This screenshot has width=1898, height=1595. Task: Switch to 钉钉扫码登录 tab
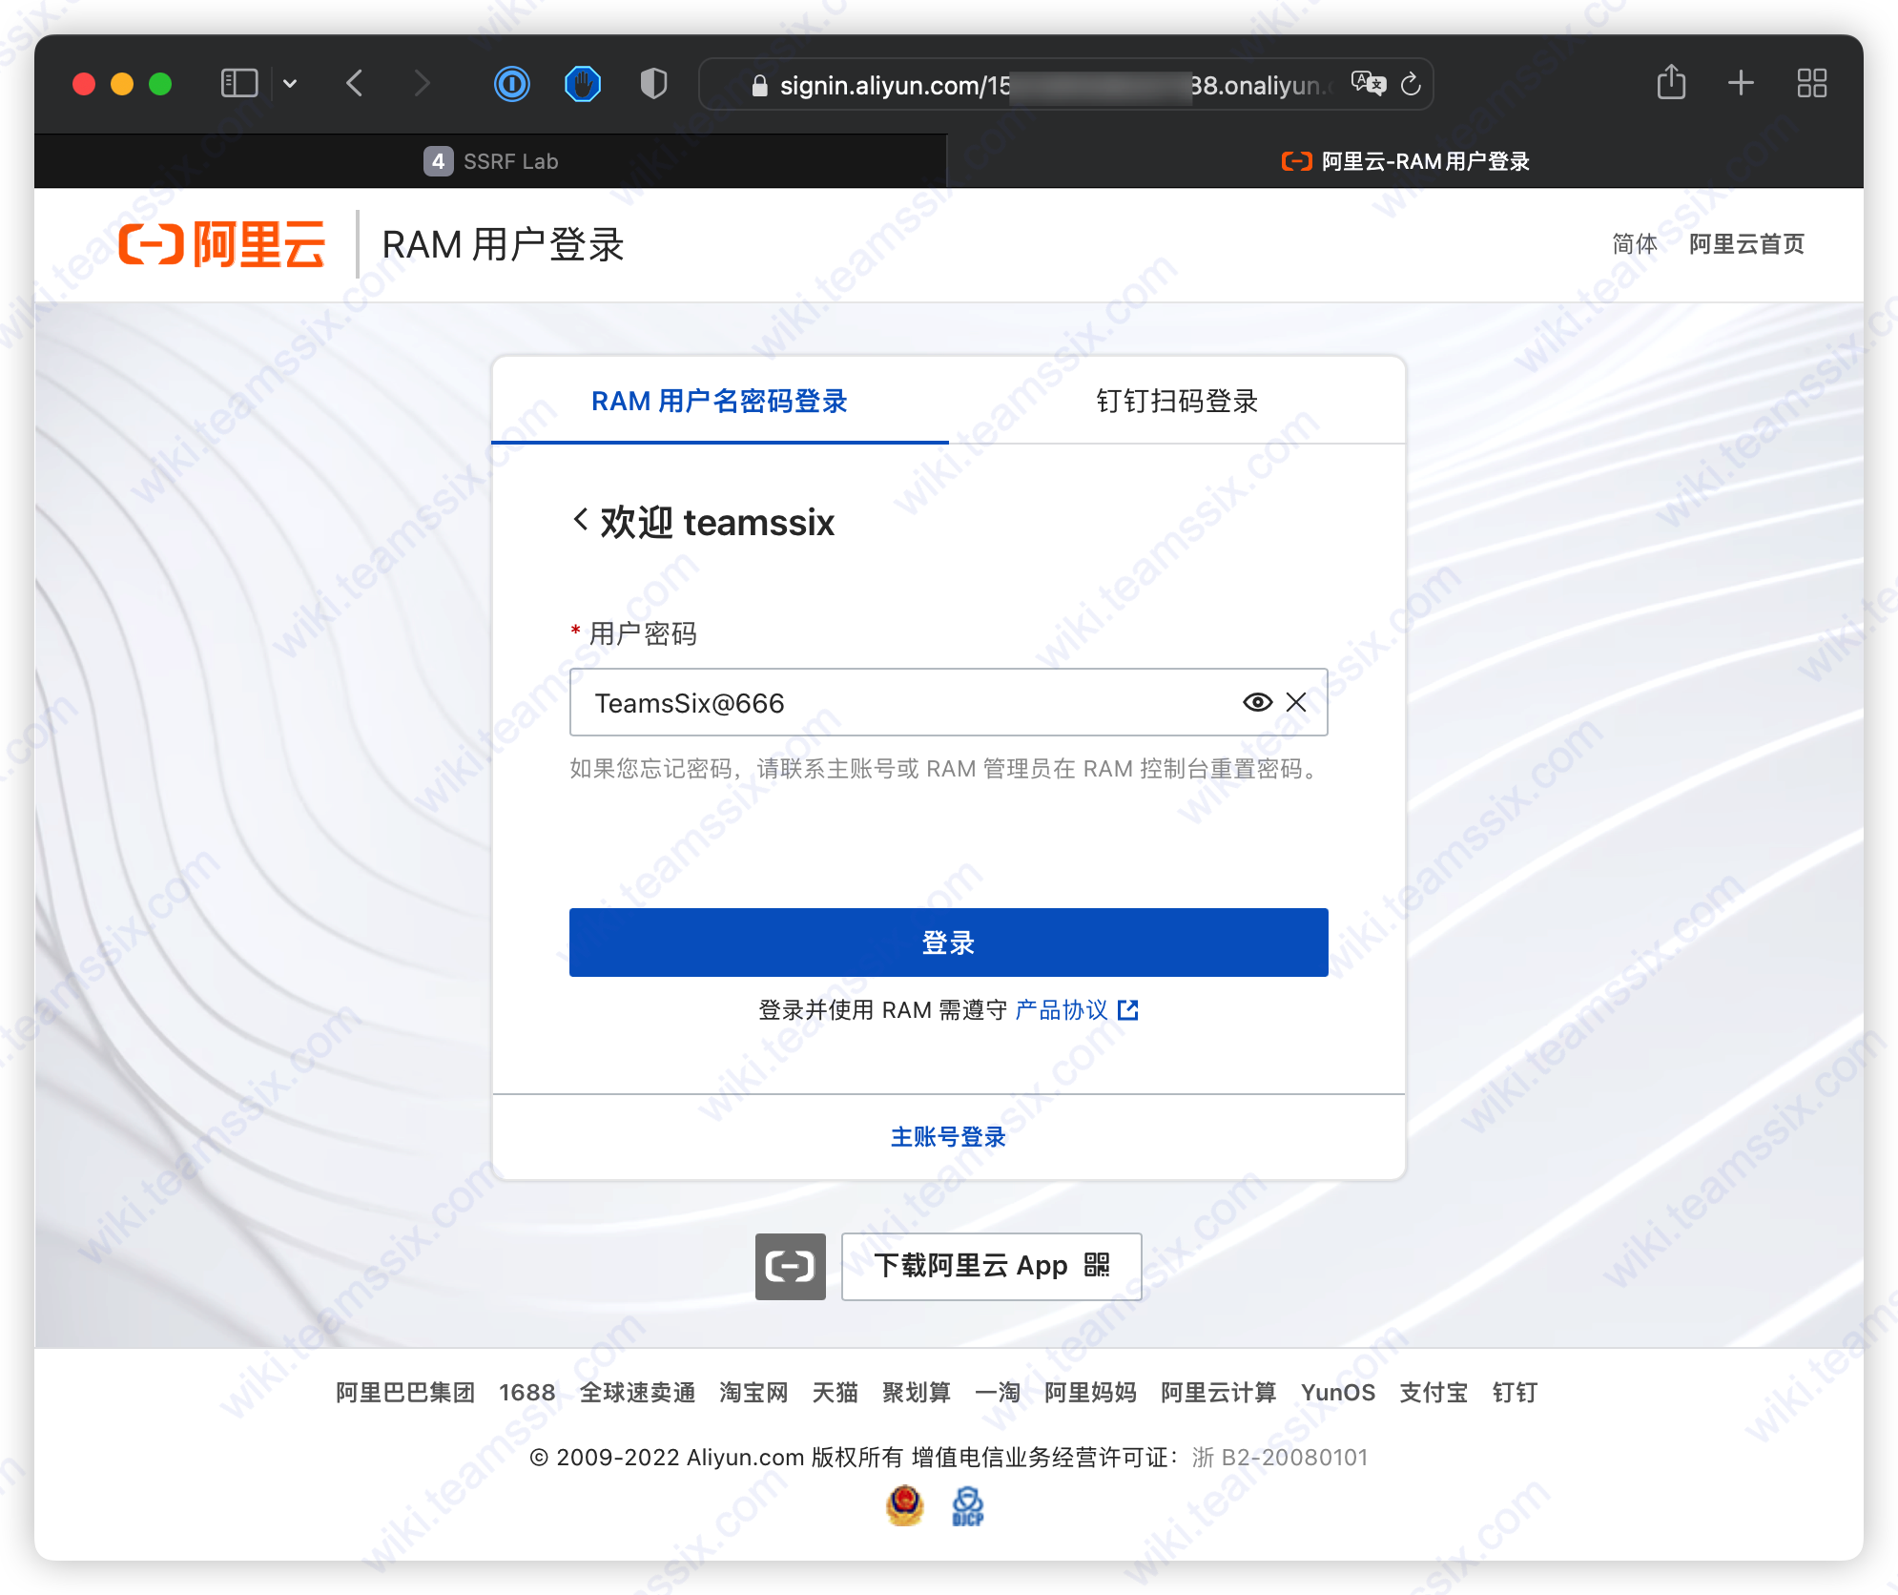1176,401
